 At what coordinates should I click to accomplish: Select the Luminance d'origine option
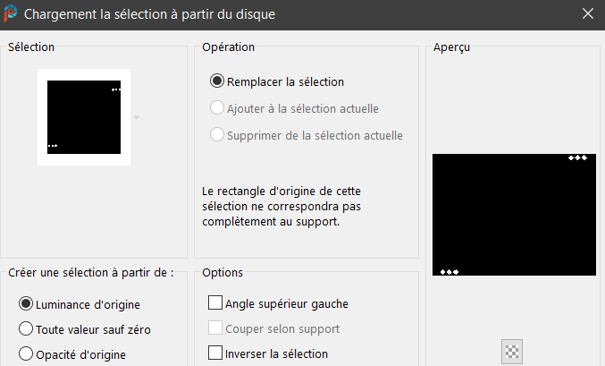click(26, 304)
